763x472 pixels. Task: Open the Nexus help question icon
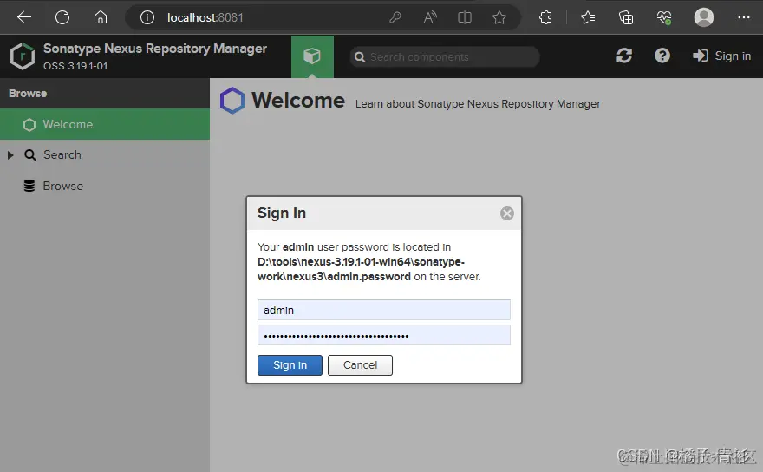click(x=662, y=56)
